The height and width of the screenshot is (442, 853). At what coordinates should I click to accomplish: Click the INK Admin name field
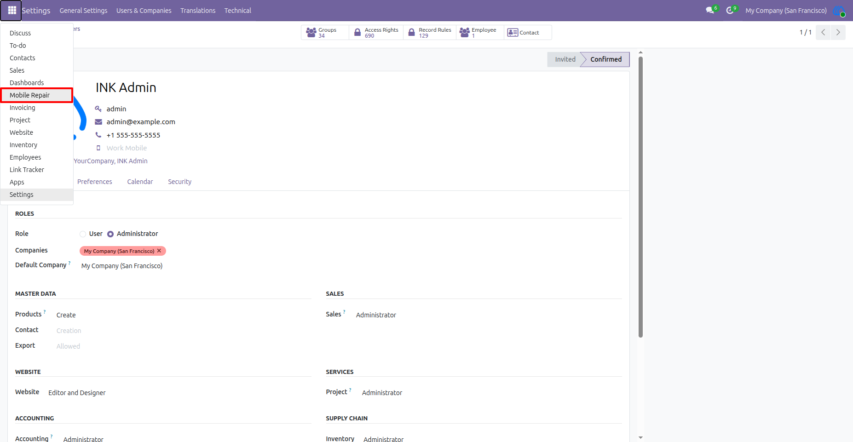pyautogui.click(x=126, y=87)
